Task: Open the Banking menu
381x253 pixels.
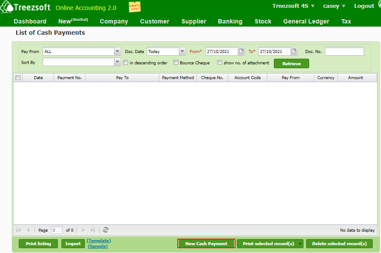Action: coord(230,21)
